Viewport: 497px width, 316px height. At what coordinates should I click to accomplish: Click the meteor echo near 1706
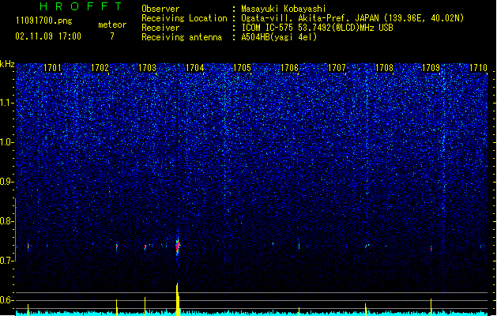(299, 246)
